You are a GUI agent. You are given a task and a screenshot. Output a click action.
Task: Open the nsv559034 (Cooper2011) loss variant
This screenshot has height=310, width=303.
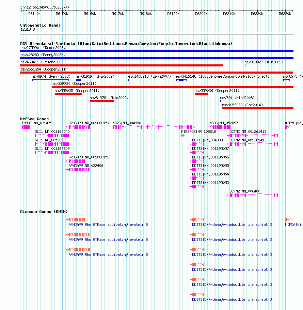(x=173, y=87)
